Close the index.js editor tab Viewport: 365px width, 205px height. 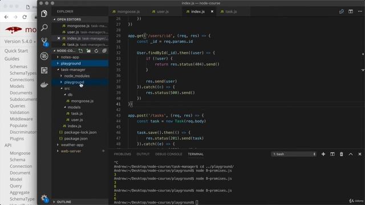point(212,11)
